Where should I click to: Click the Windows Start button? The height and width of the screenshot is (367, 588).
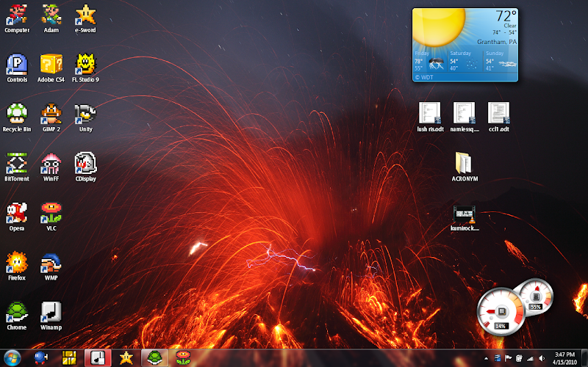click(x=12, y=357)
